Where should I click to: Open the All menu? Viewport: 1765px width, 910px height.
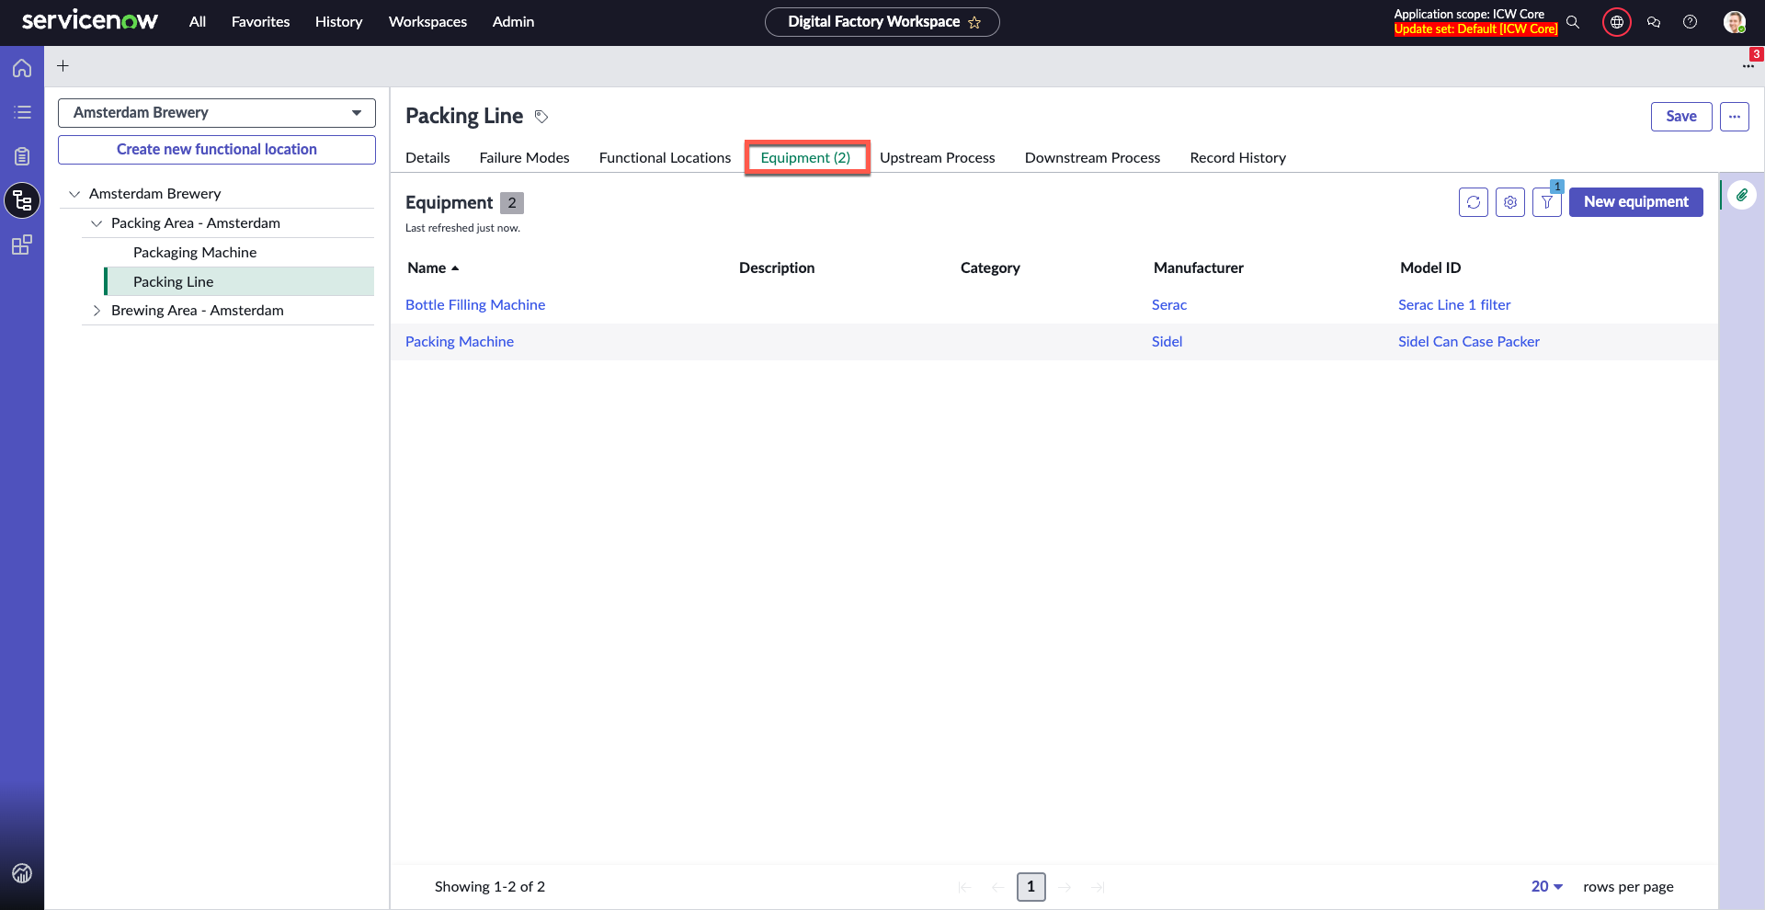(x=198, y=22)
